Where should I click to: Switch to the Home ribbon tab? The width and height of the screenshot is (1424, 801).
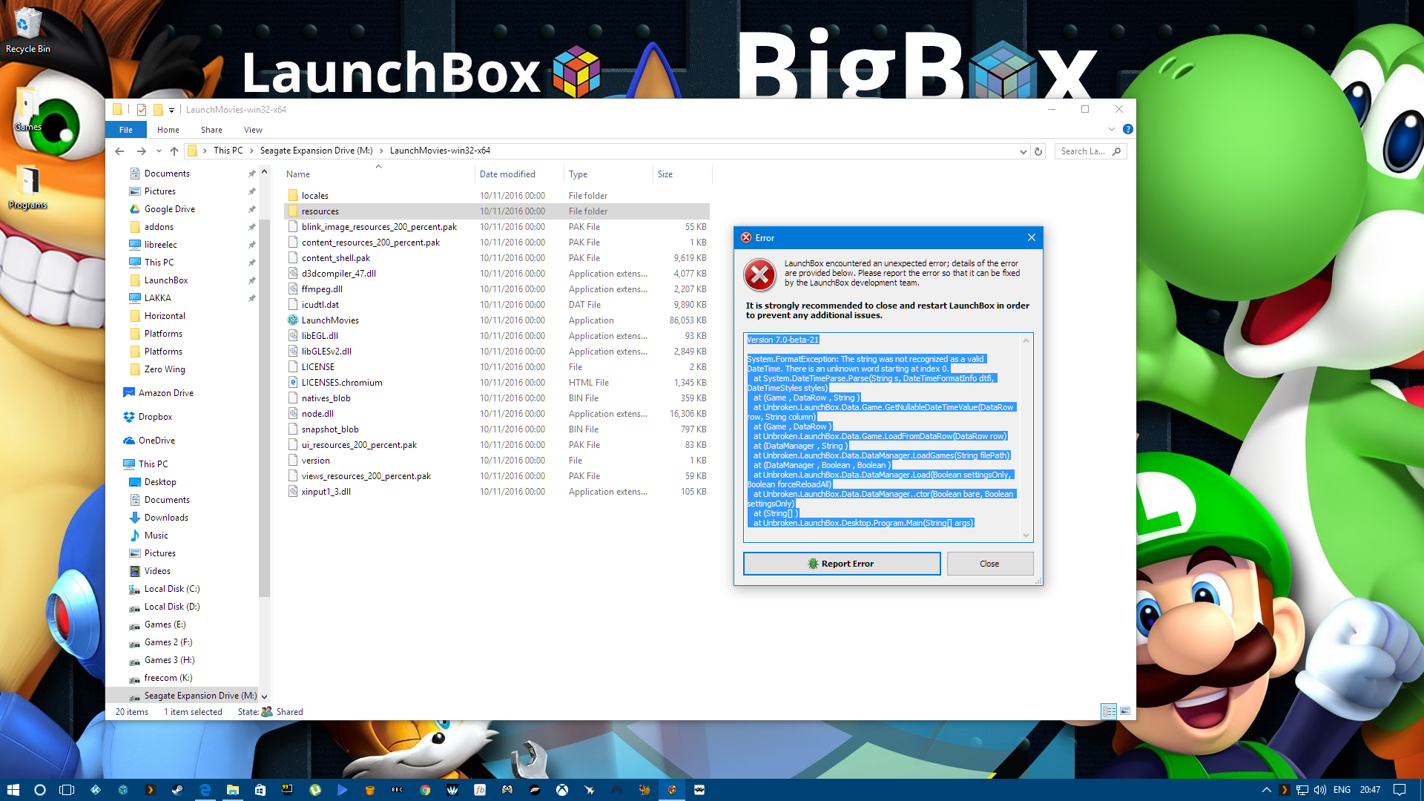168,130
